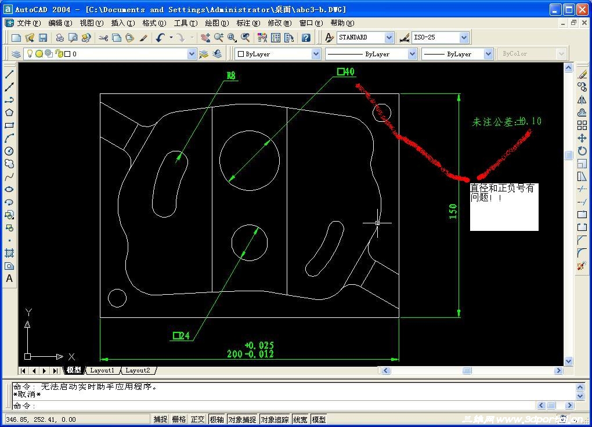
Task: Click the Mirror modify tool
Action: (582, 100)
